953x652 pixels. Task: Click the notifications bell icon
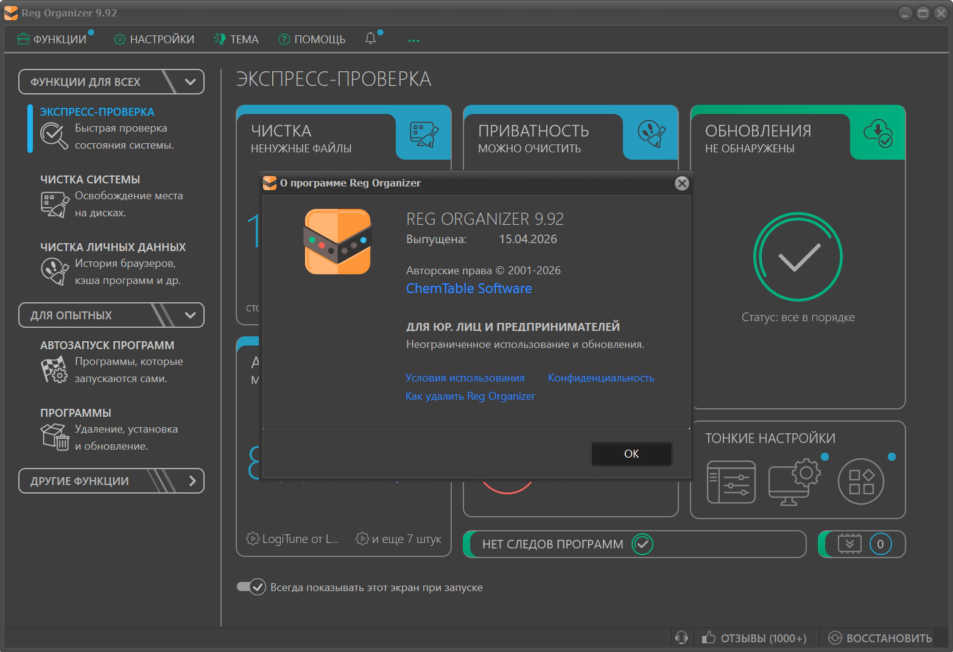pos(370,38)
